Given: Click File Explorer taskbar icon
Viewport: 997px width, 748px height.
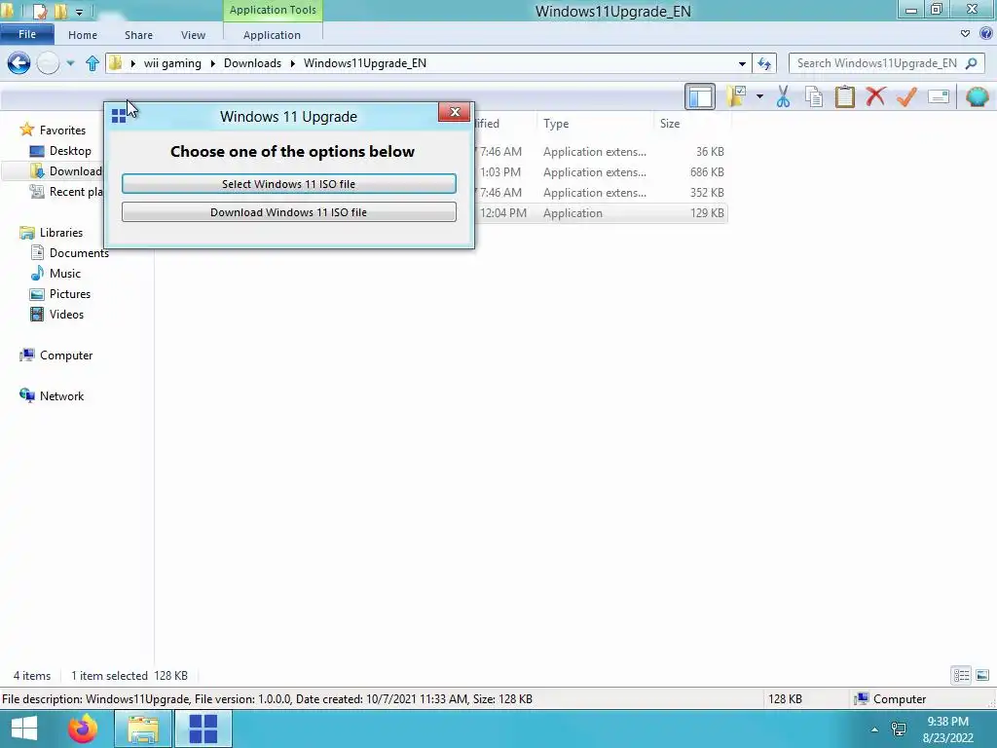Looking at the screenshot, I should point(143,729).
